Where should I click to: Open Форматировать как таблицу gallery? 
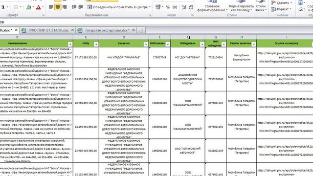241,6
